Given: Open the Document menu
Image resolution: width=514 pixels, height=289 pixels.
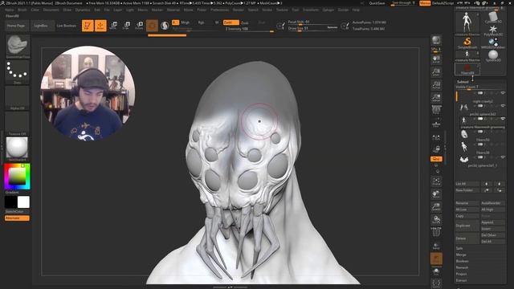Looking at the screenshot, I should tap(51, 10).
